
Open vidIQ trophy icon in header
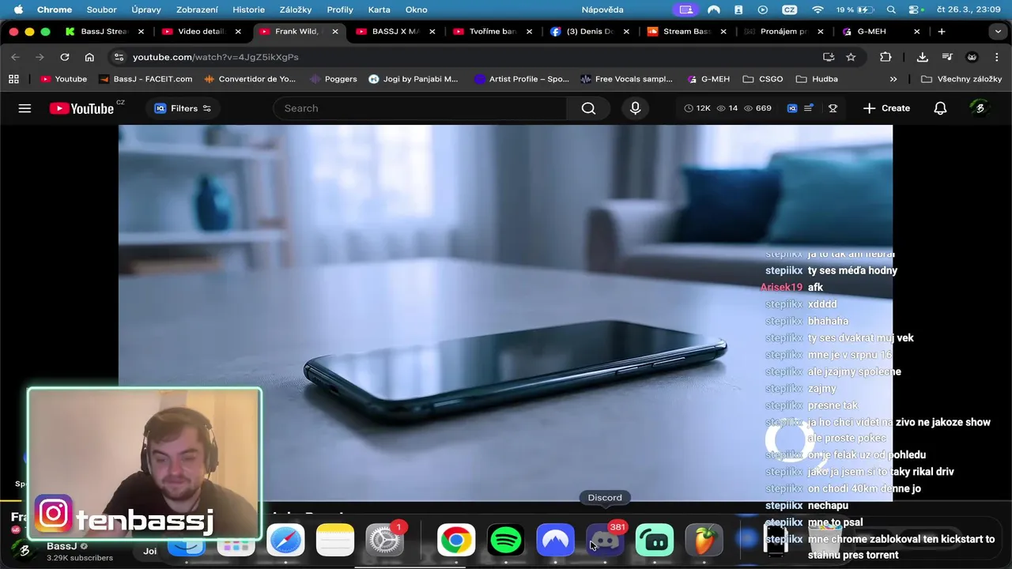pyautogui.click(x=833, y=108)
